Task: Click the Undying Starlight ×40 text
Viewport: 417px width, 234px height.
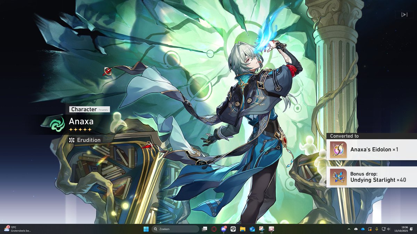Action: (x=378, y=180)
